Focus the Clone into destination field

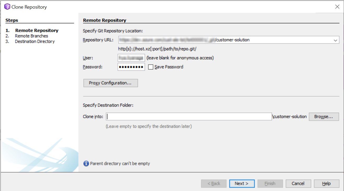pyautogui.click(x=189, y=117)
